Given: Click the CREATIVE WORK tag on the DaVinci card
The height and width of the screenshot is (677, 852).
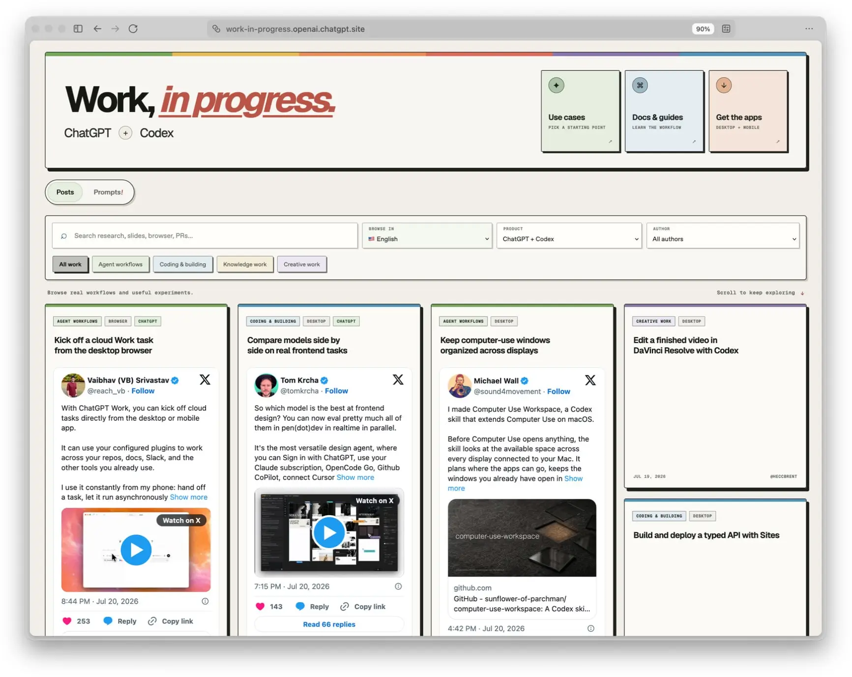Looking at the screenshot, I should (x=653, y=321).
